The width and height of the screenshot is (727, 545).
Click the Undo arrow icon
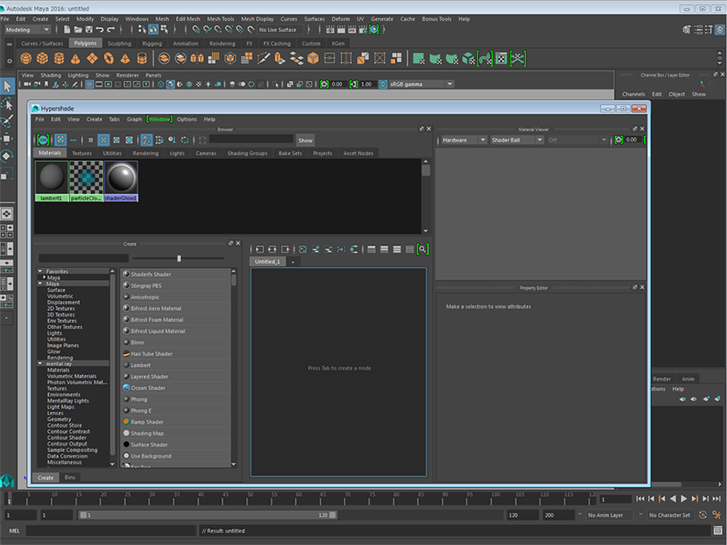[99, 30]
